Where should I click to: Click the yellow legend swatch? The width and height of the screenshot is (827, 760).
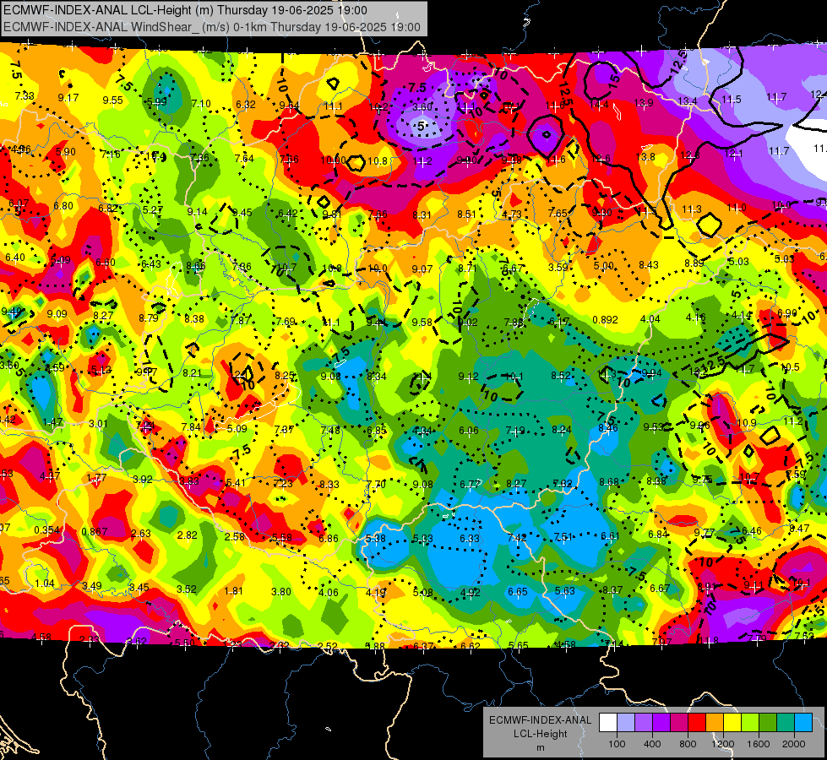click(732, 723)
